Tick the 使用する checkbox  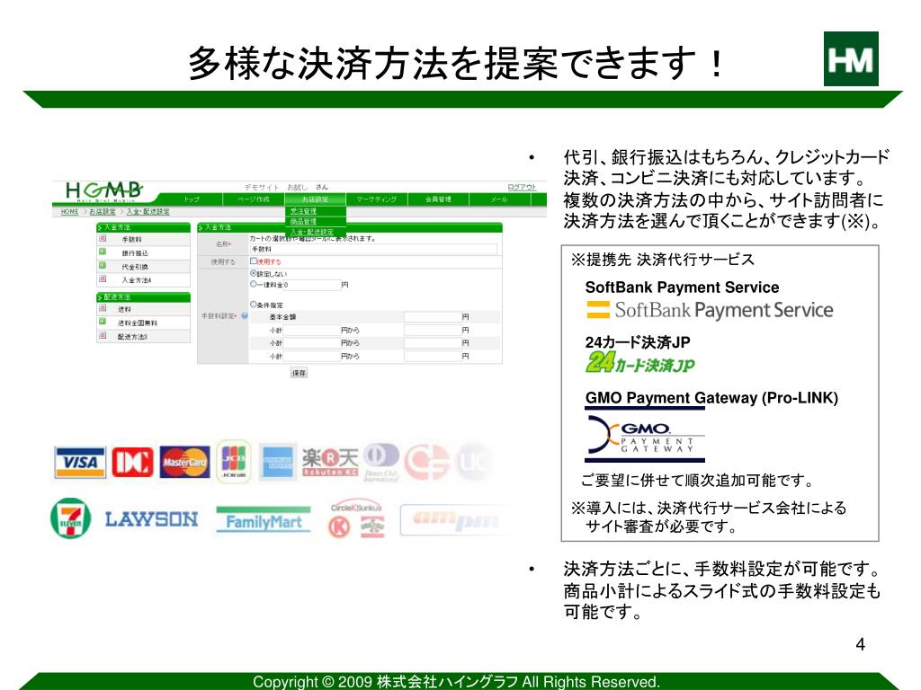tap(254, 261)
